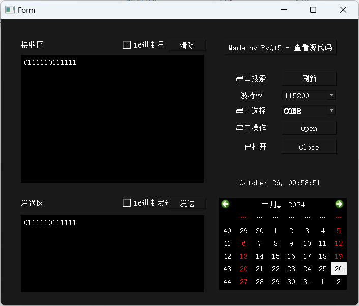Click the 波特率 label

click(x=251, y=95)
